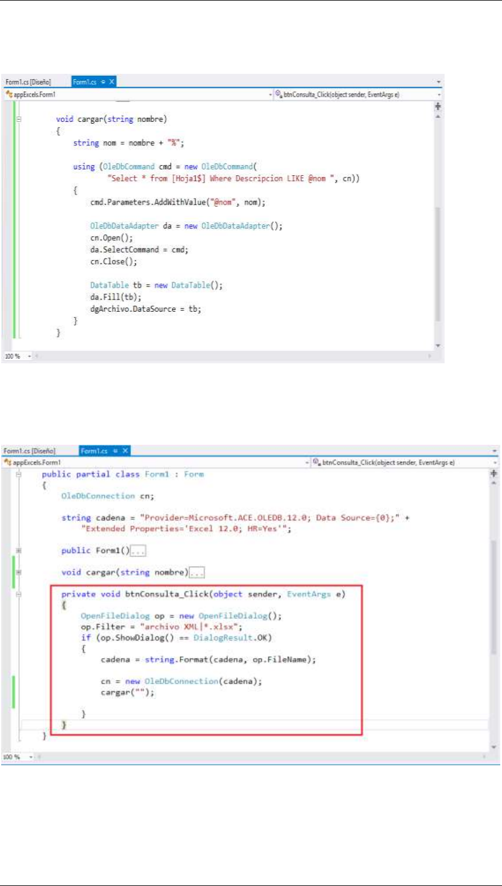Click 'if (op.ShowDialog() == DialogResult.OK)' line
This screenshot has width=502, height=886.
[177, 638]
